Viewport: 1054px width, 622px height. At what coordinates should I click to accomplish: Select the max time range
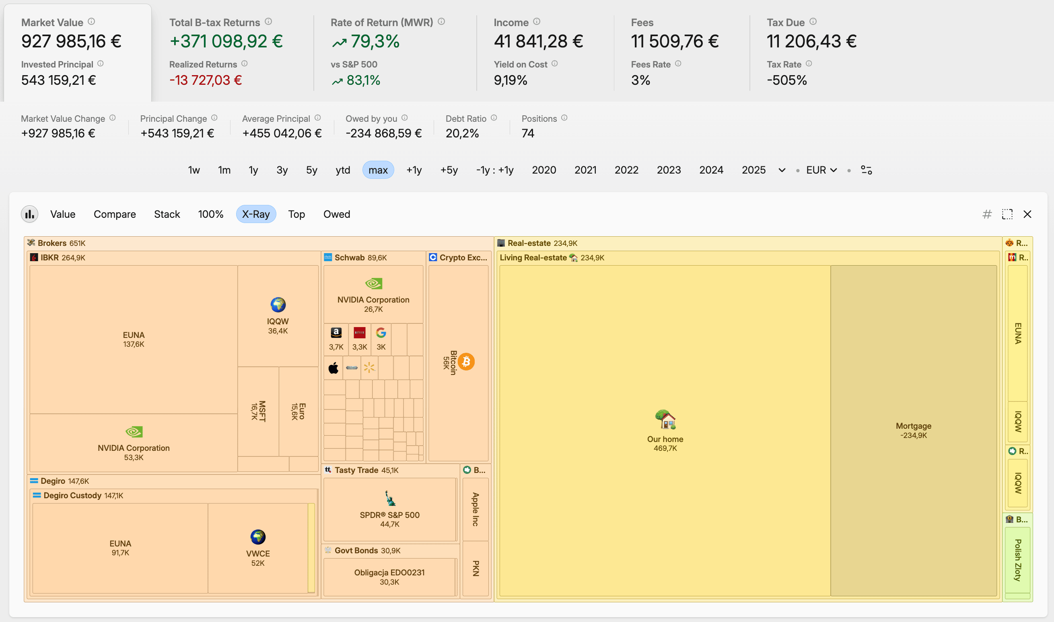[378, 170]
